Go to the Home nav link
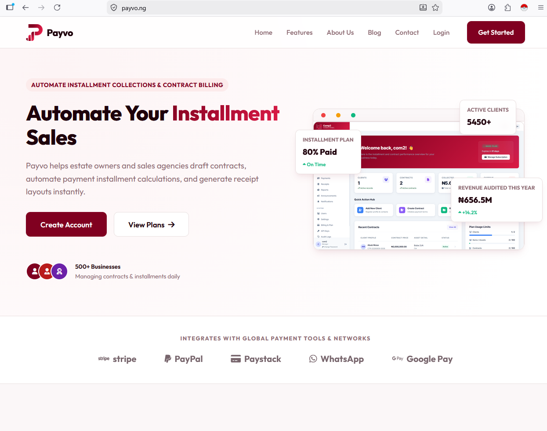 click(x=264, y=33)
